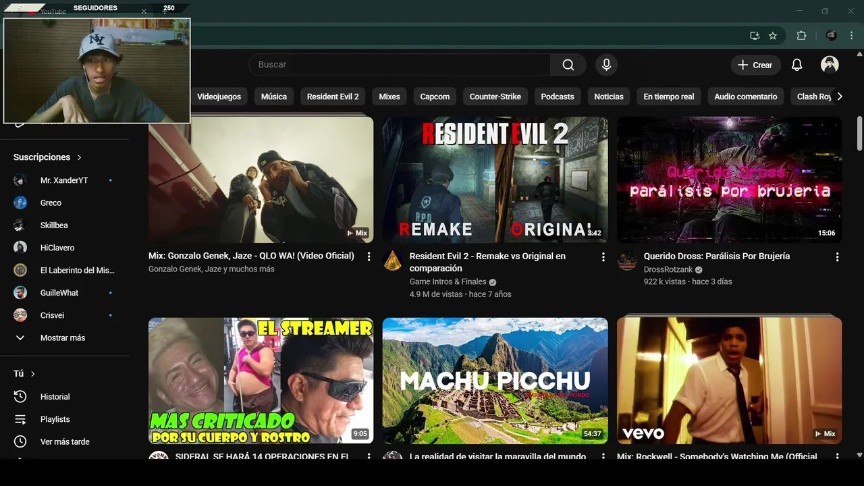Select the Capcom filter chip
The width and height of the screenshot is (864, 486).
click(435, 97)
